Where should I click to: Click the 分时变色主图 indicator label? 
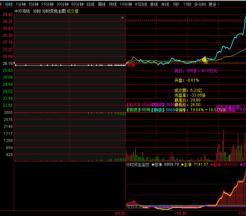54,11
